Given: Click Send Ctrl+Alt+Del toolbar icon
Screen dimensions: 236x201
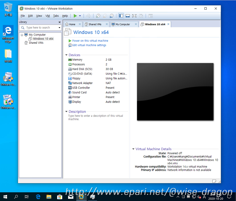Looking at the screenshot, I should [88, 16].
